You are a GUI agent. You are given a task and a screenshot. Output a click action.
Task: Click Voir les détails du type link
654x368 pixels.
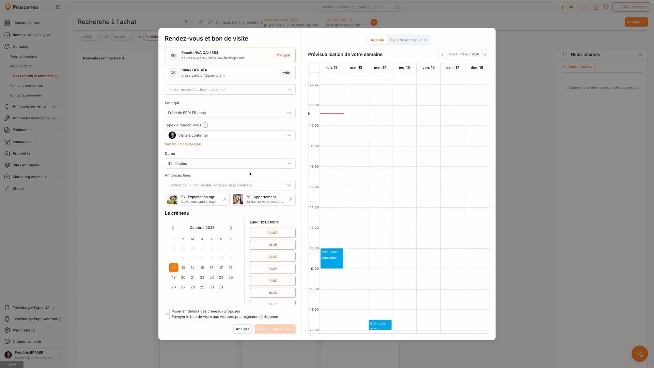click(183, 144)
